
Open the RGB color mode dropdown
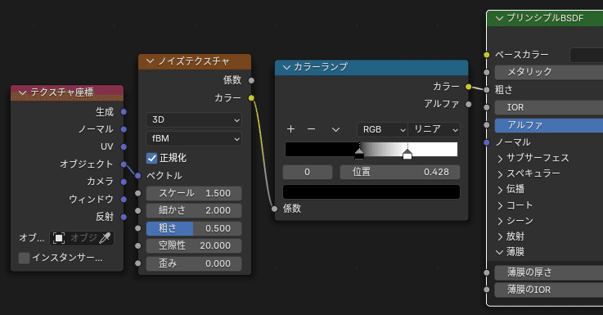click(x=382, y=129)
